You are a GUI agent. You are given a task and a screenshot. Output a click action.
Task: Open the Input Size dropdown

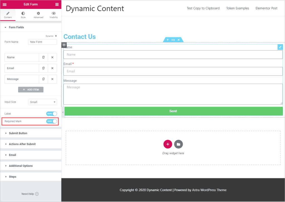[43, 102]
